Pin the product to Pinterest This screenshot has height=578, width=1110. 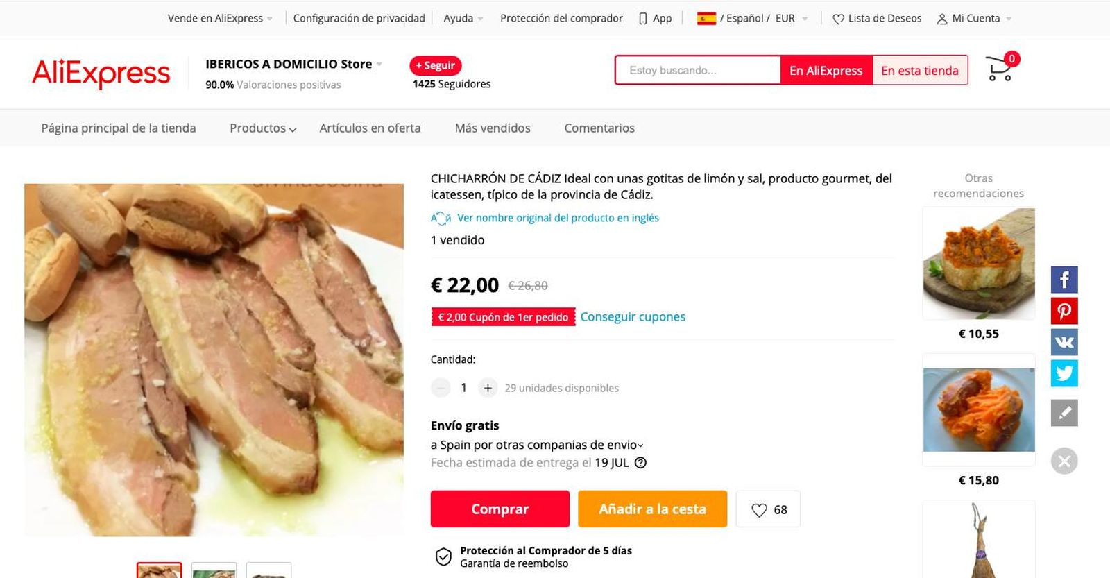click(1064, 311)
